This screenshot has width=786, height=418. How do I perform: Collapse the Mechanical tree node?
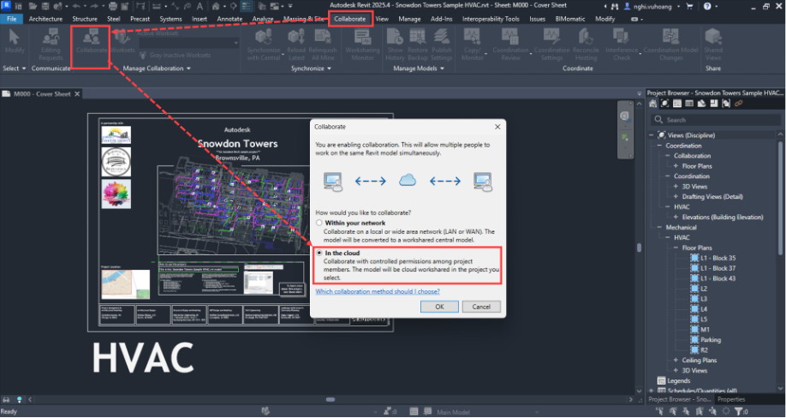tap(659, 227)
